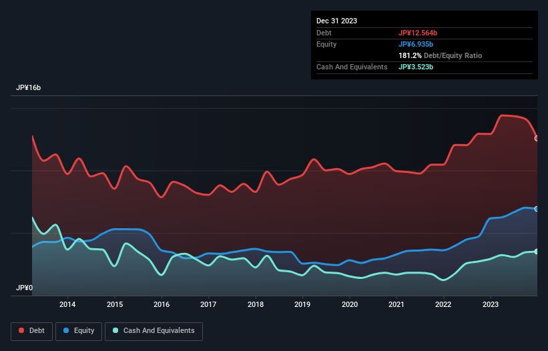Image resolution: width=548 pixels, height=351 pixels.
Task: Select the Cash endpoint marker on chart
Action: pos(537,252)
